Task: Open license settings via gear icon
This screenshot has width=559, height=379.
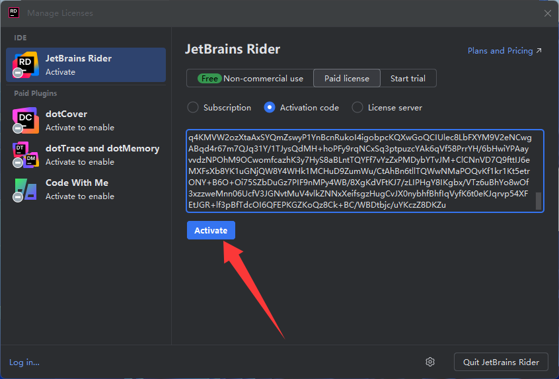Action: coord(430,362)
